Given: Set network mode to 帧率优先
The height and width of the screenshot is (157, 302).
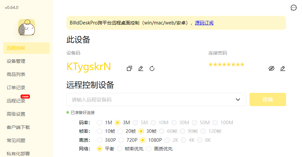Looking at the screenshot, I should 120,149.
